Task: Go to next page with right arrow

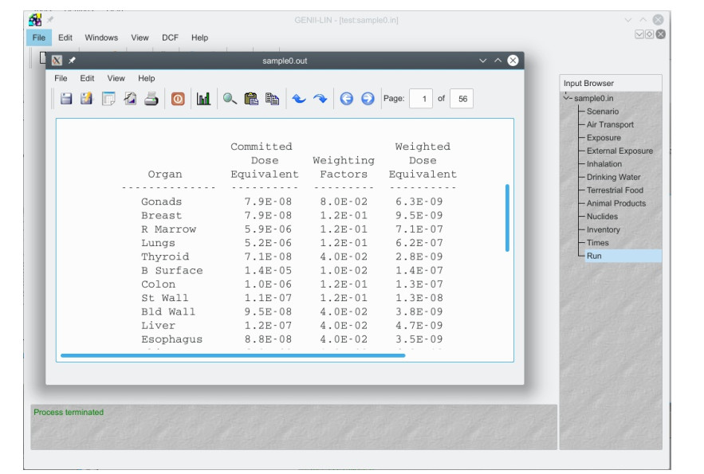Action: (x=368, y=99)
